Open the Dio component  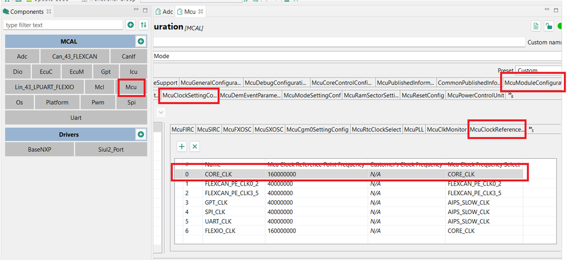pyautogui.click(x=18, y=72)
